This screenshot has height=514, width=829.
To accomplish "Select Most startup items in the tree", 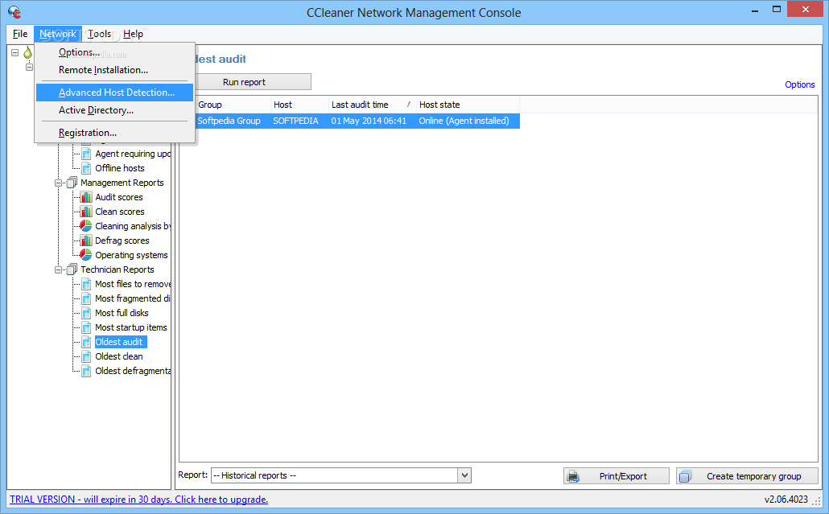I will click(130, 327).
